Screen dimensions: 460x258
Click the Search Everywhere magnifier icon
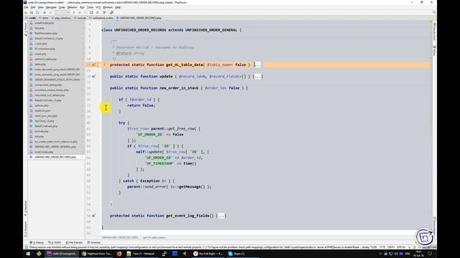434,13
